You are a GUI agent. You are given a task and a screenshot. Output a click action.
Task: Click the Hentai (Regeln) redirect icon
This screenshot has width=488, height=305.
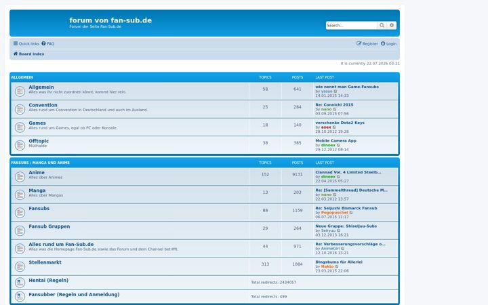(20, 282)
